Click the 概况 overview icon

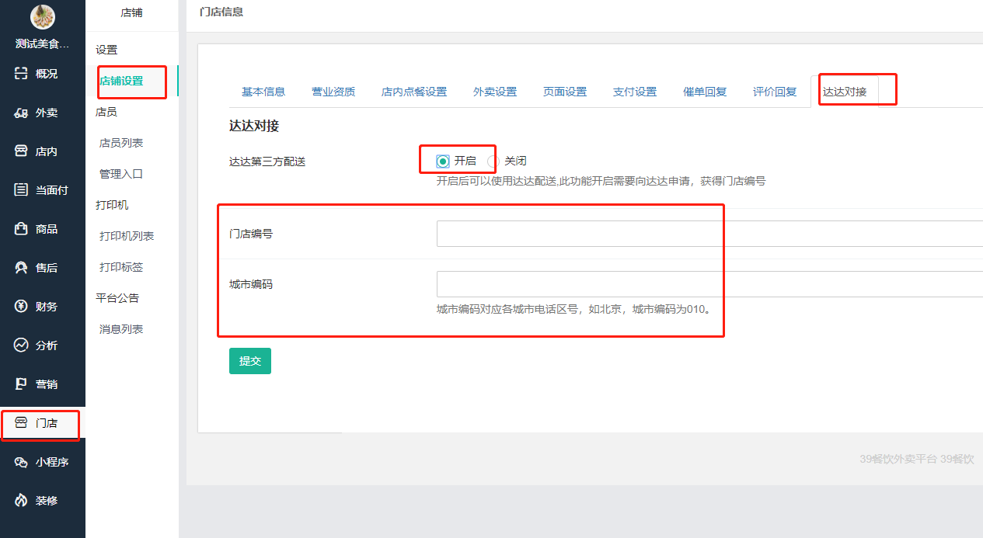tap(21, 74)
